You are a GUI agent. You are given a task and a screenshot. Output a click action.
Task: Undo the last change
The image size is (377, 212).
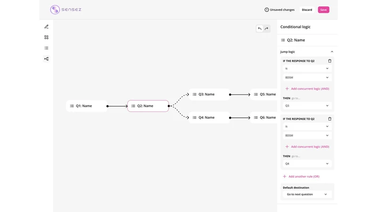[x=260, y=29]
